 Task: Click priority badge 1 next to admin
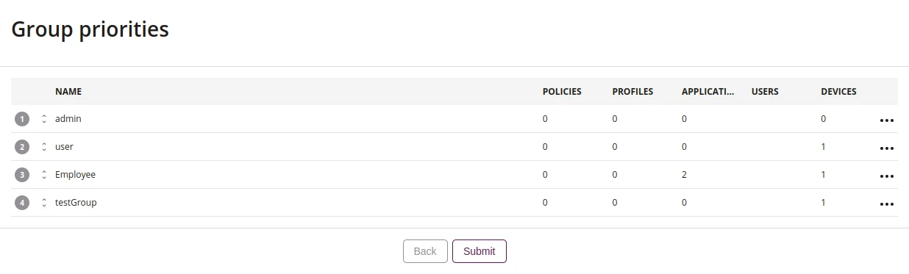coord(22,119)
